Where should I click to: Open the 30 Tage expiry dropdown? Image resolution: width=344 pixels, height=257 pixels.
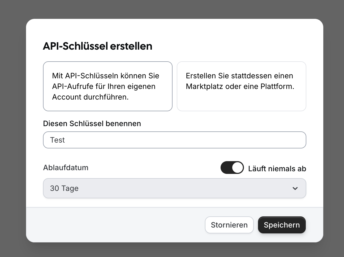click(x=174, y=188)
